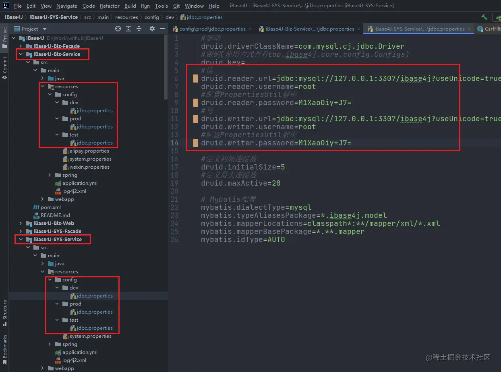
Task: Open Project panel options gear icon
Action: pos(152,29)
